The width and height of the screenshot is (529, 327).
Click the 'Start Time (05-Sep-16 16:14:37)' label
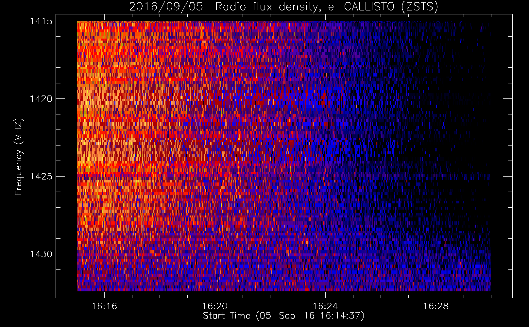(x=283, y=316)
